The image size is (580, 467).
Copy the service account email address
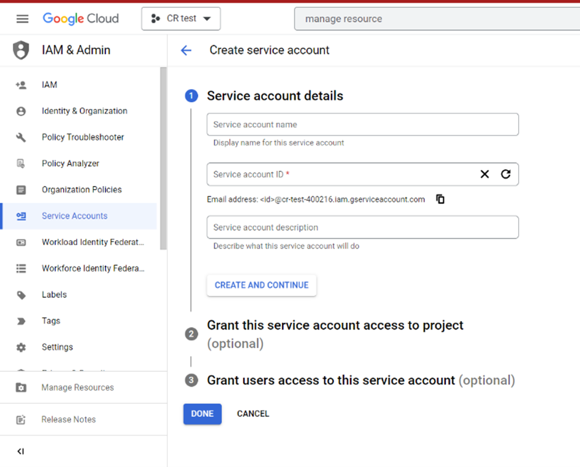pos(440,199)
